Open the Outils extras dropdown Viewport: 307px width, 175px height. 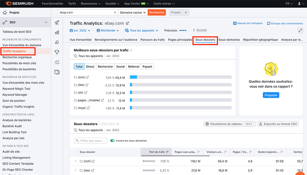164,3
